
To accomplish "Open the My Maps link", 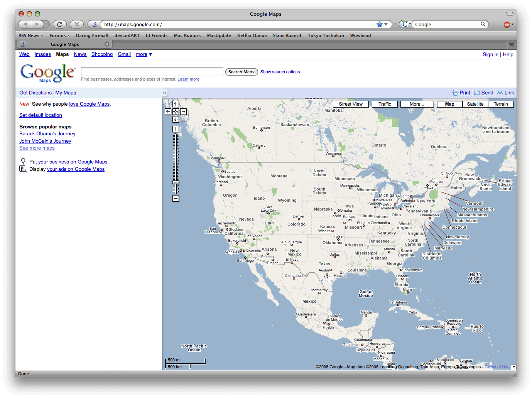I will coord(66,93).
